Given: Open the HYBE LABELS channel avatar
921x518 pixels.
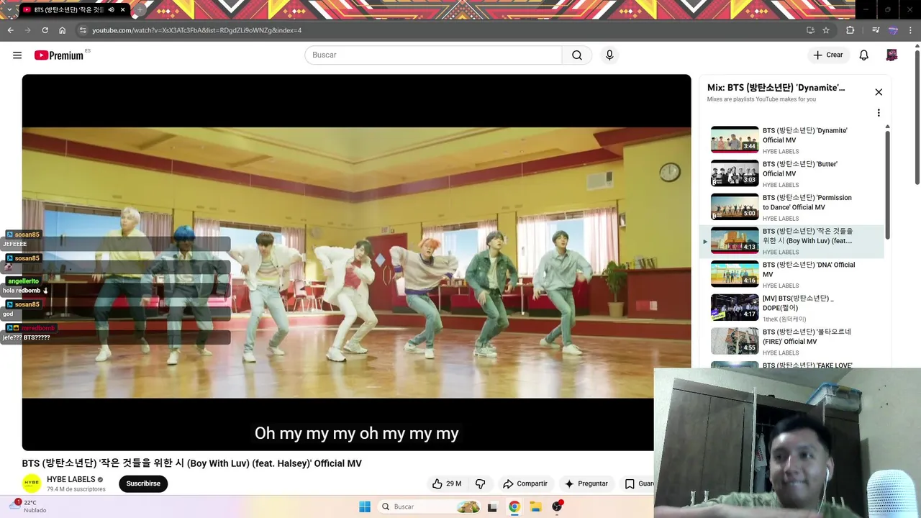Looking at the screenshot, I should coord(32,483).
